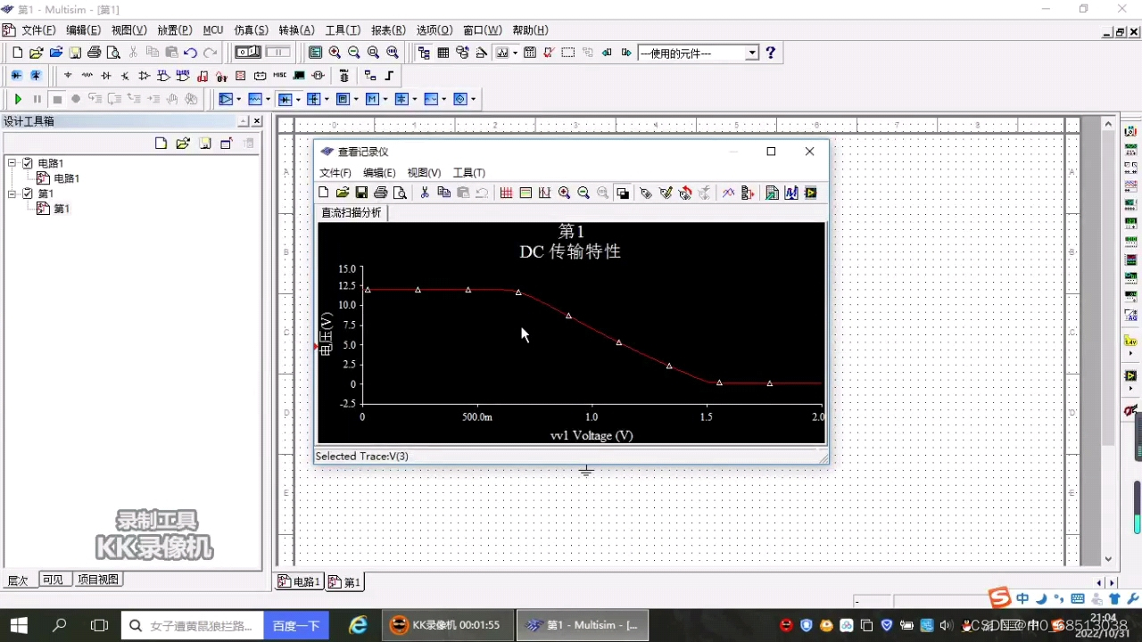
Task: Place a Diode component from the toolbar
Action: (106, 76)
